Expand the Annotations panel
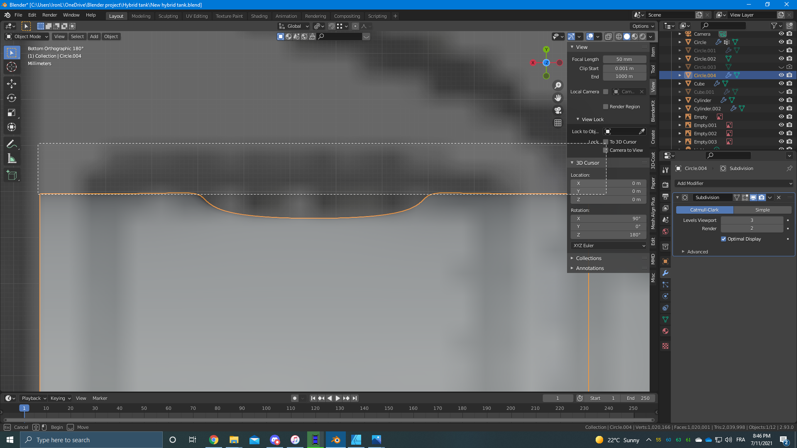The height and width of the screenshot is (448, 797). (x=590, y=268)
